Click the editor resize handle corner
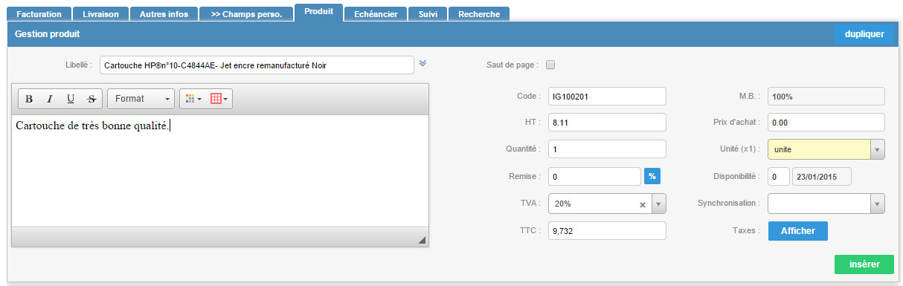 (422, 240)
